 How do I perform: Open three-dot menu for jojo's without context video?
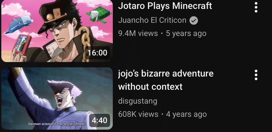256,75
